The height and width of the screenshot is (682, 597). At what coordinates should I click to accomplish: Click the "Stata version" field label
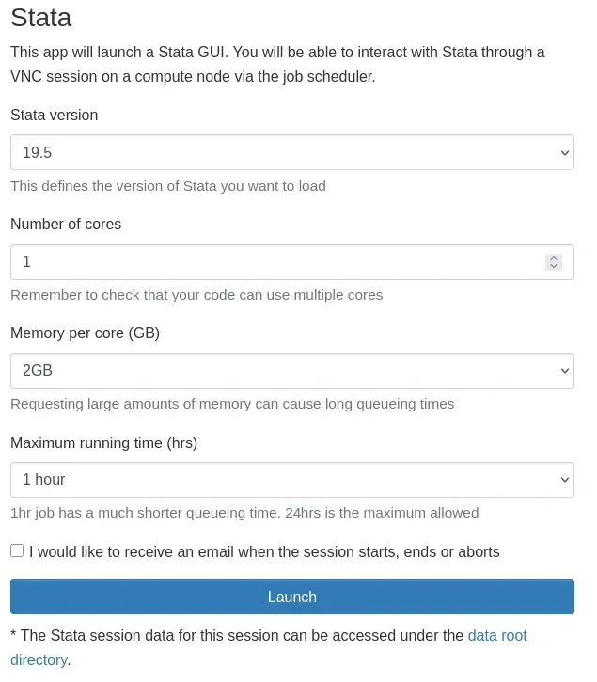click(x=54, y=116)
